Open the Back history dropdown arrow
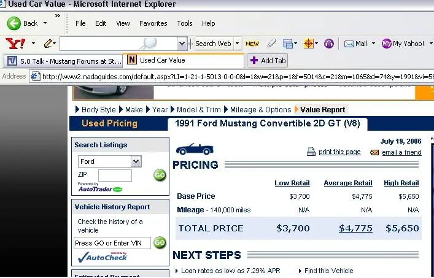 click(45, 23)
